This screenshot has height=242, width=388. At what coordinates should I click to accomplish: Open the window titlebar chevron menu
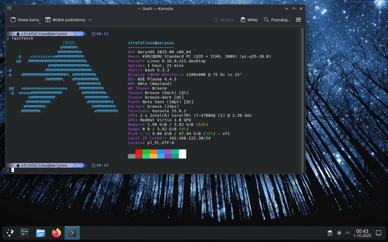(286, 8)
